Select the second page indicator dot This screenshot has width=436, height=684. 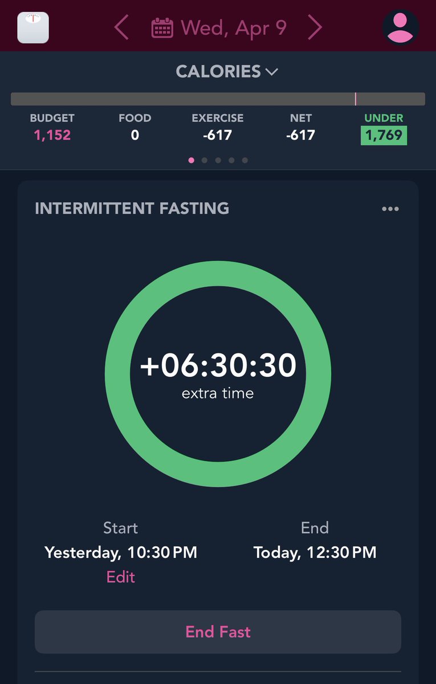[205, 160]
